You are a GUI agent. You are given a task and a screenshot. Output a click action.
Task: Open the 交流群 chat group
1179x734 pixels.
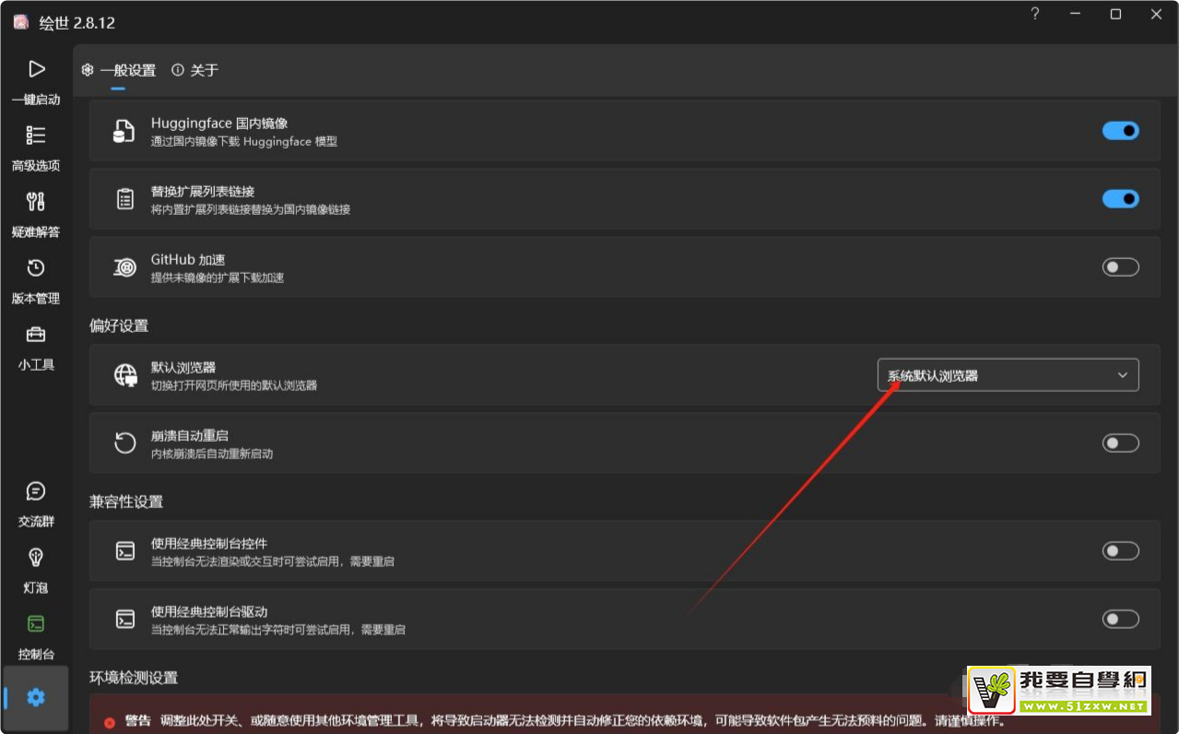coord(36,503)
